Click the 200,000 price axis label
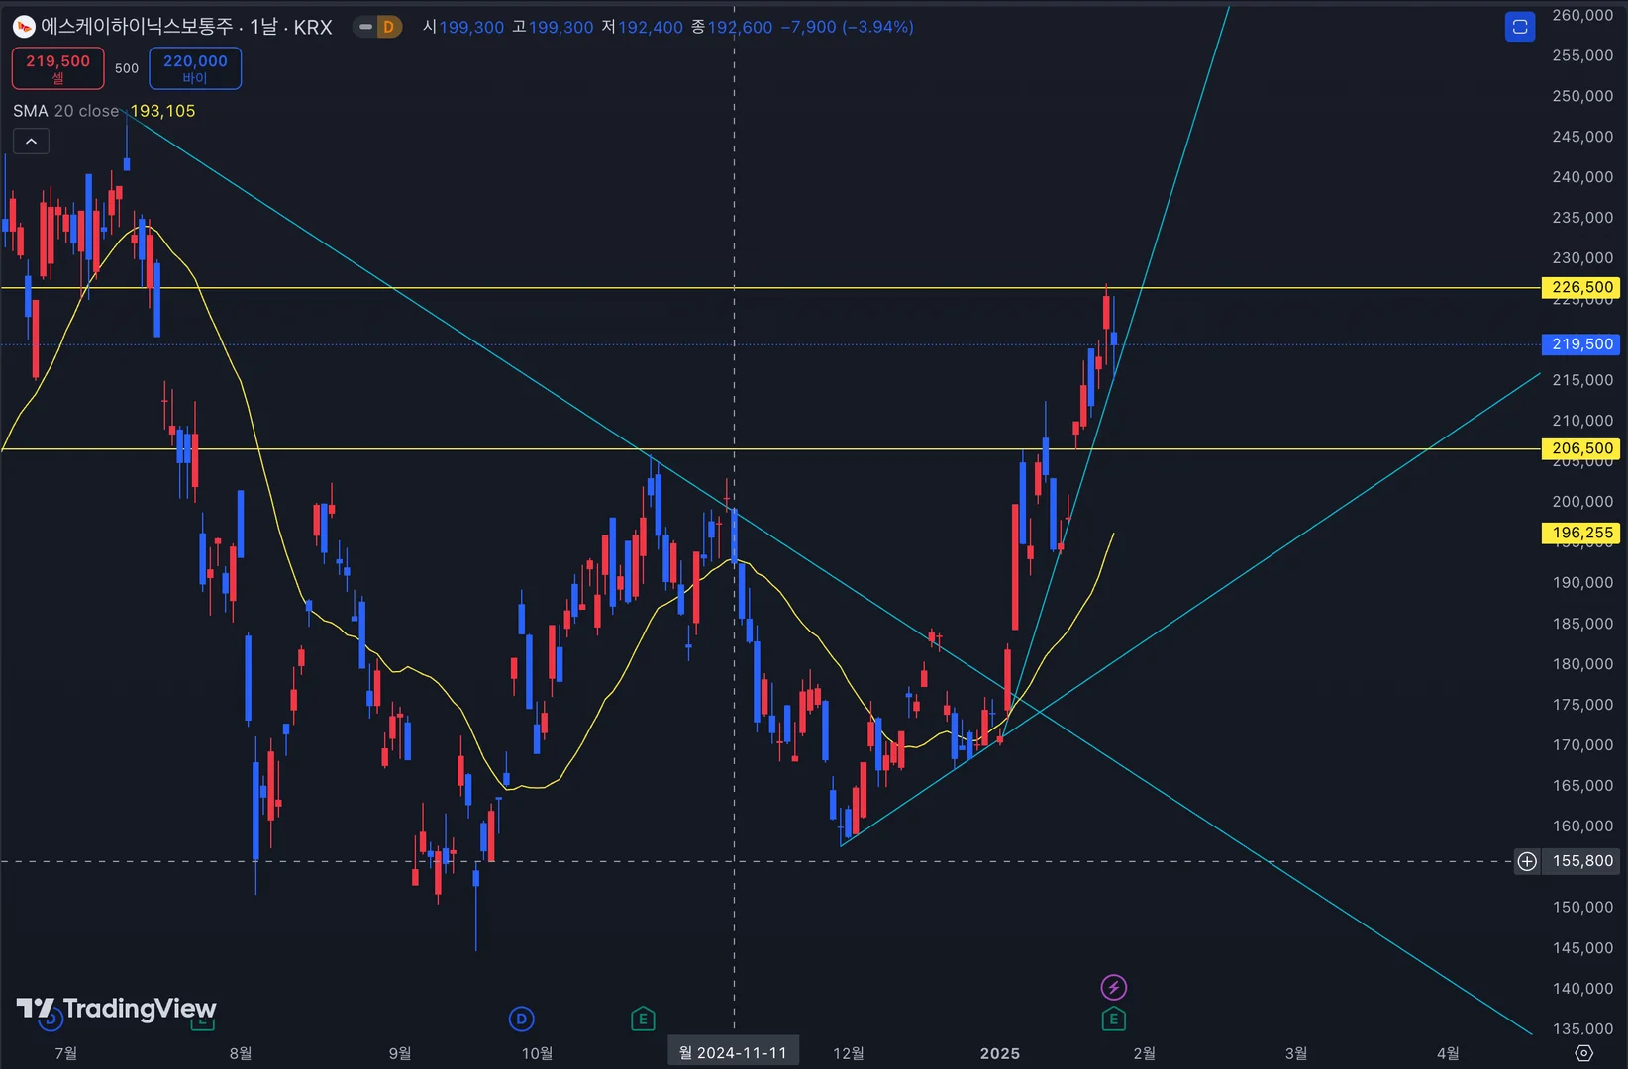Viewport: 1628px width, 1069px height. point(1582,502)
